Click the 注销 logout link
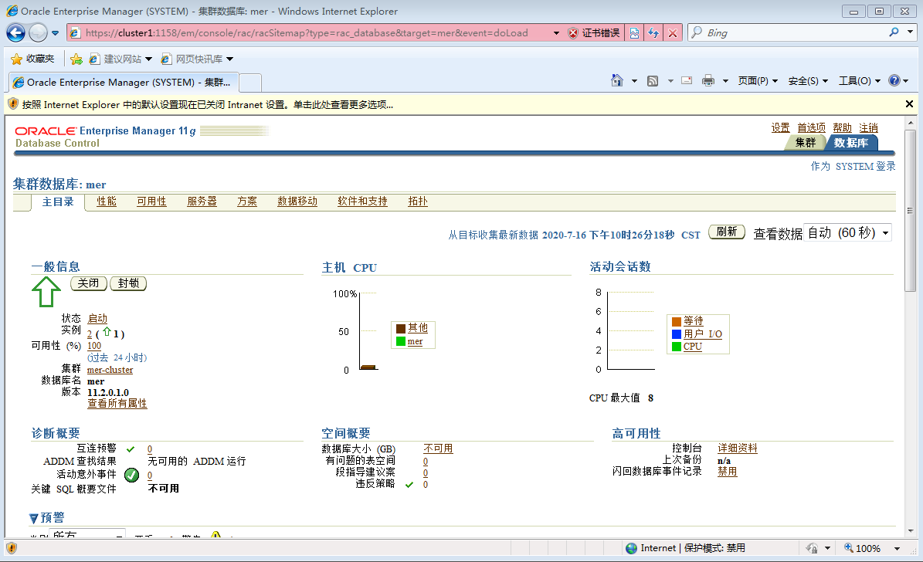Screen dimensions: 923x562 868,127
